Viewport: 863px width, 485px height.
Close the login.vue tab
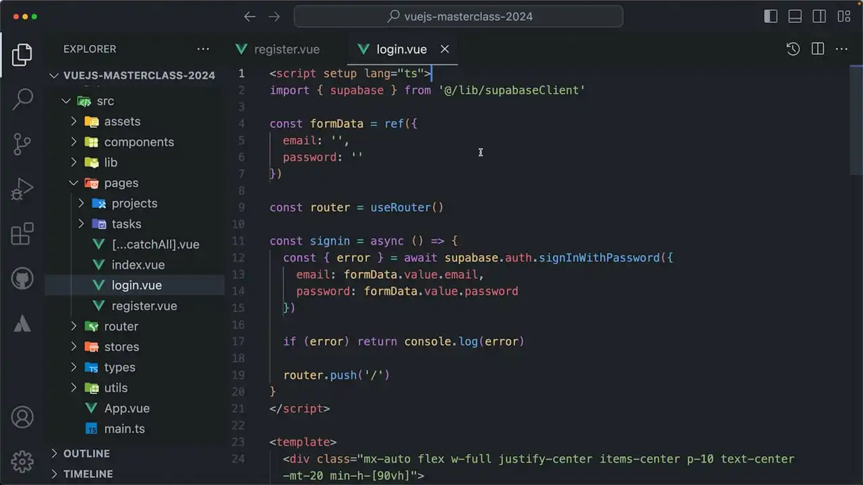coord(444,49)
